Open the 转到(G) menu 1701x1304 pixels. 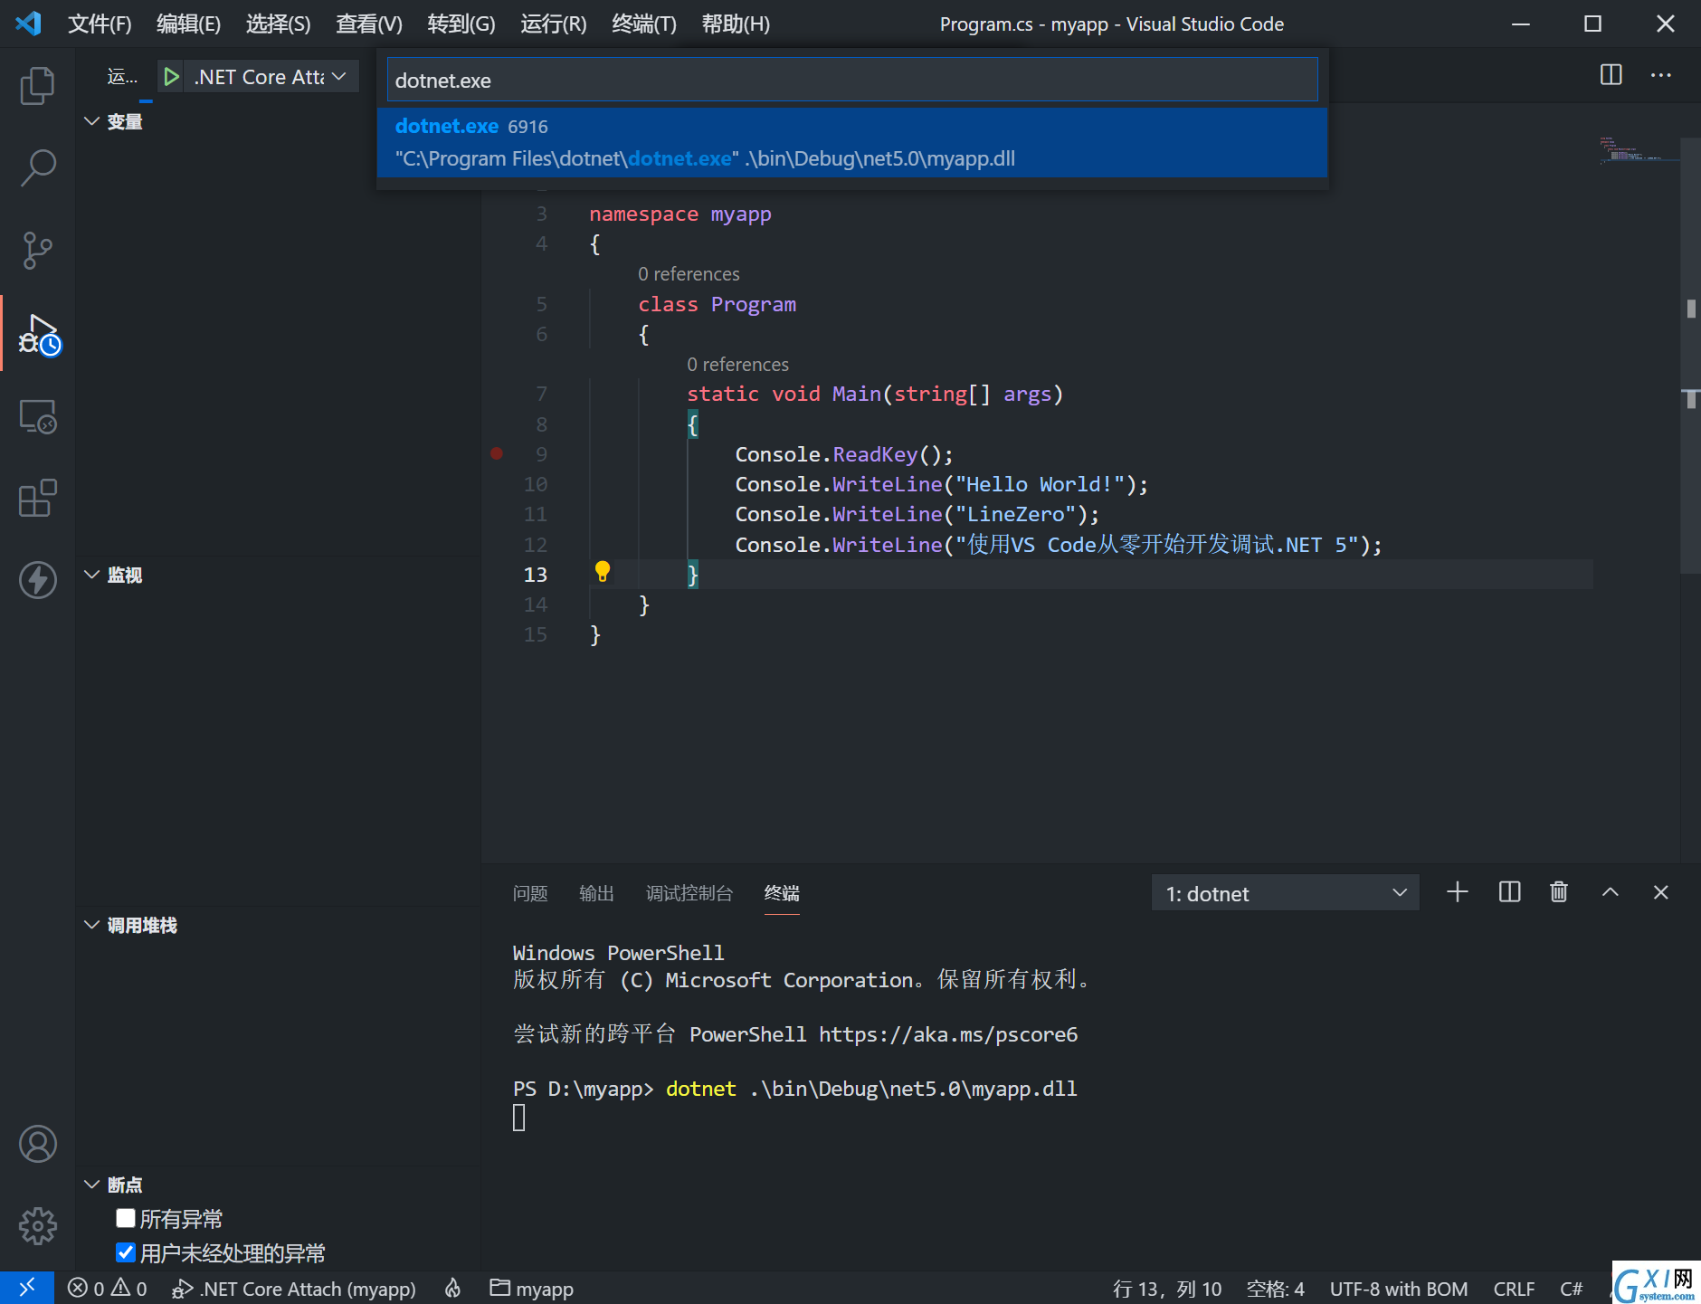pyautogui.click(x=461, y=24)
